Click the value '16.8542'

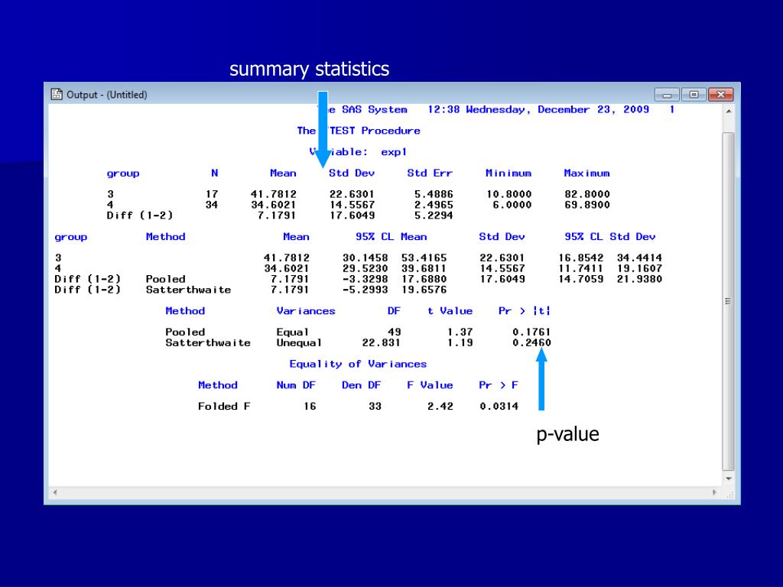point(581,258)
